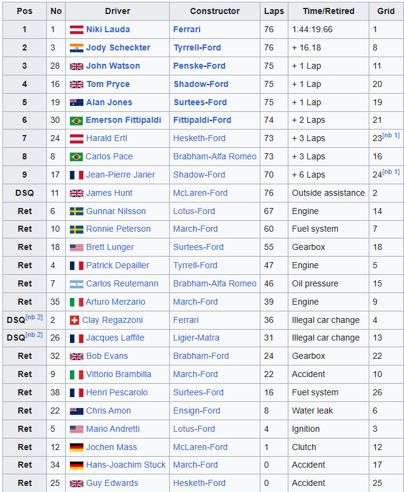Select 'Oil pressure' retirement reason

(x=329, y=283)
